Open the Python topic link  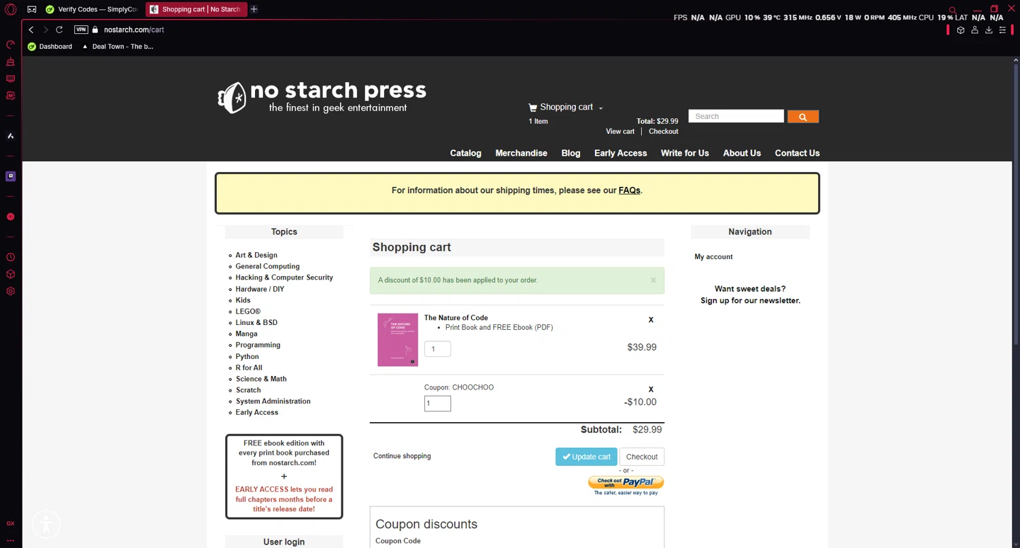click(x=247, y=356)
